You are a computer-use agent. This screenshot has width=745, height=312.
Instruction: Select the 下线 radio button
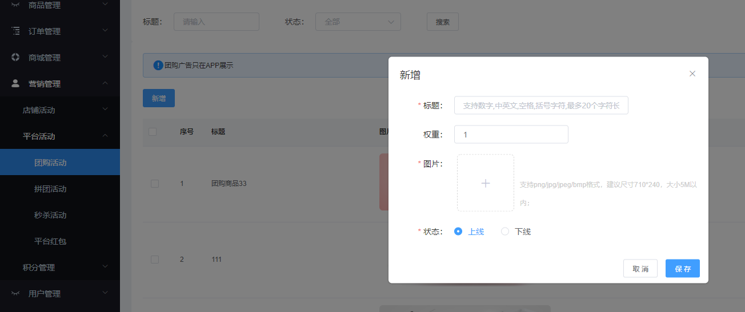pyautogui.click(x=505, y=232)
